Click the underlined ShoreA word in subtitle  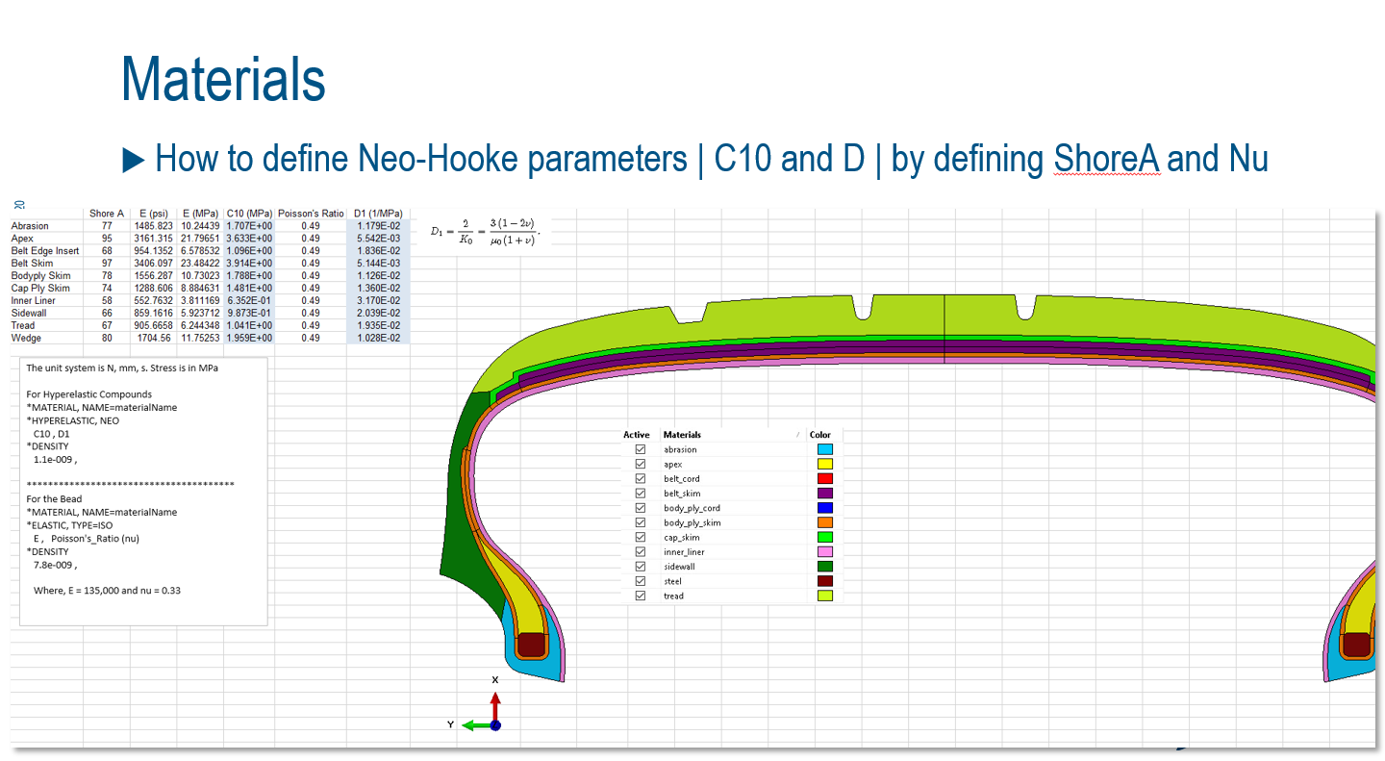click(x=1105, y=159)
